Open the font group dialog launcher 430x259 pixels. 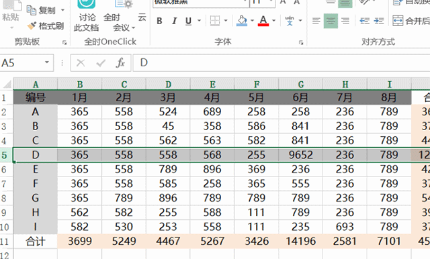[x=301, y=42]
